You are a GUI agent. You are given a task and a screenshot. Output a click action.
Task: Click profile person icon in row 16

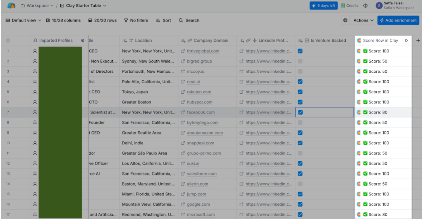coord(35,204)
